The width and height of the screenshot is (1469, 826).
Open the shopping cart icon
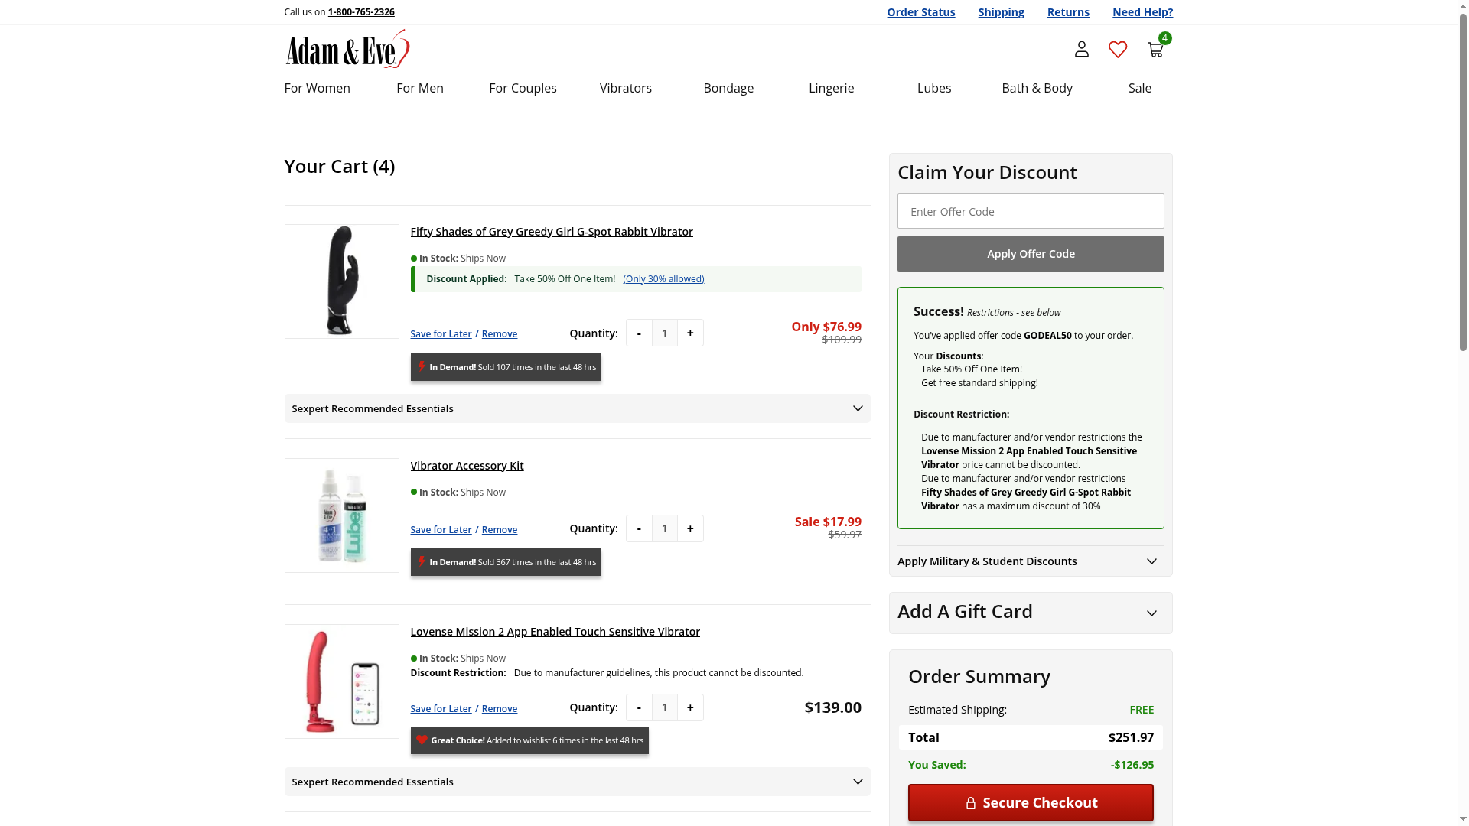click(1155, 50)
